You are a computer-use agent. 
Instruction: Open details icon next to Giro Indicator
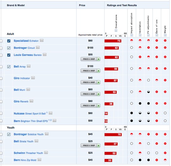click(x=33, y=78)
